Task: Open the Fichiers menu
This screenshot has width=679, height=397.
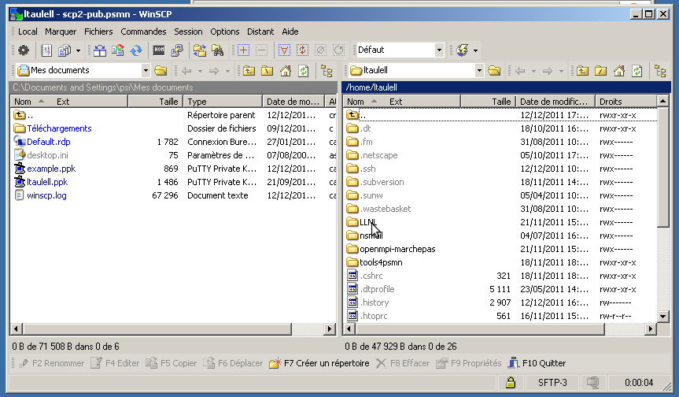Action: (x=98, y=32)
